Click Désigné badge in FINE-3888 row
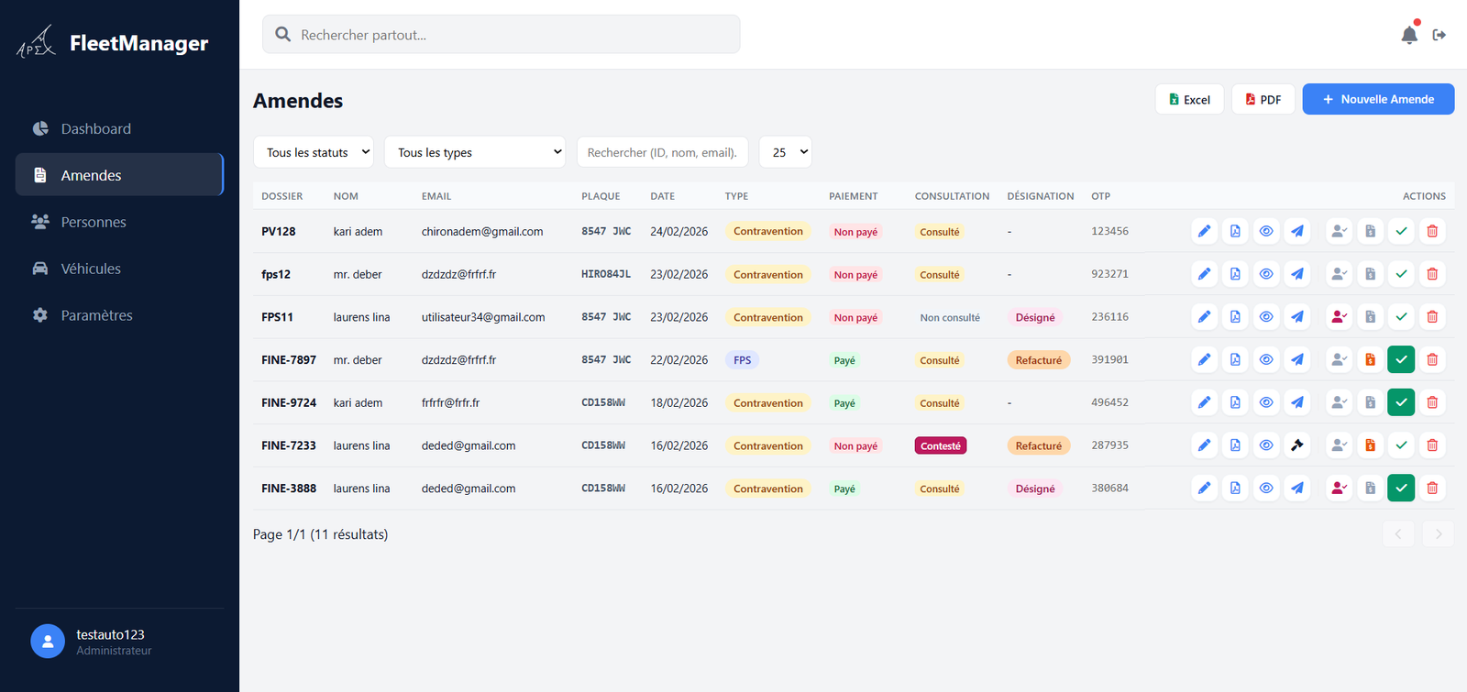Viewport: 1467px width, 692px height. 1035,489
